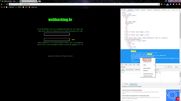Jump to previous search result arrow

click(x=169, y=67)
